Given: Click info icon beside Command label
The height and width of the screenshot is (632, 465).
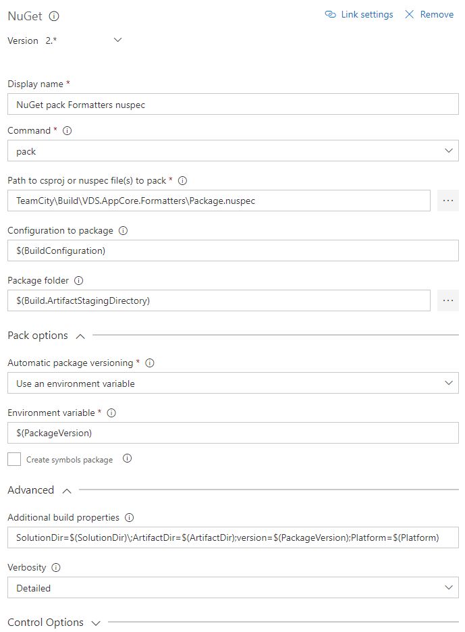Looking at the screenshot, I should [x=67, y=130].
